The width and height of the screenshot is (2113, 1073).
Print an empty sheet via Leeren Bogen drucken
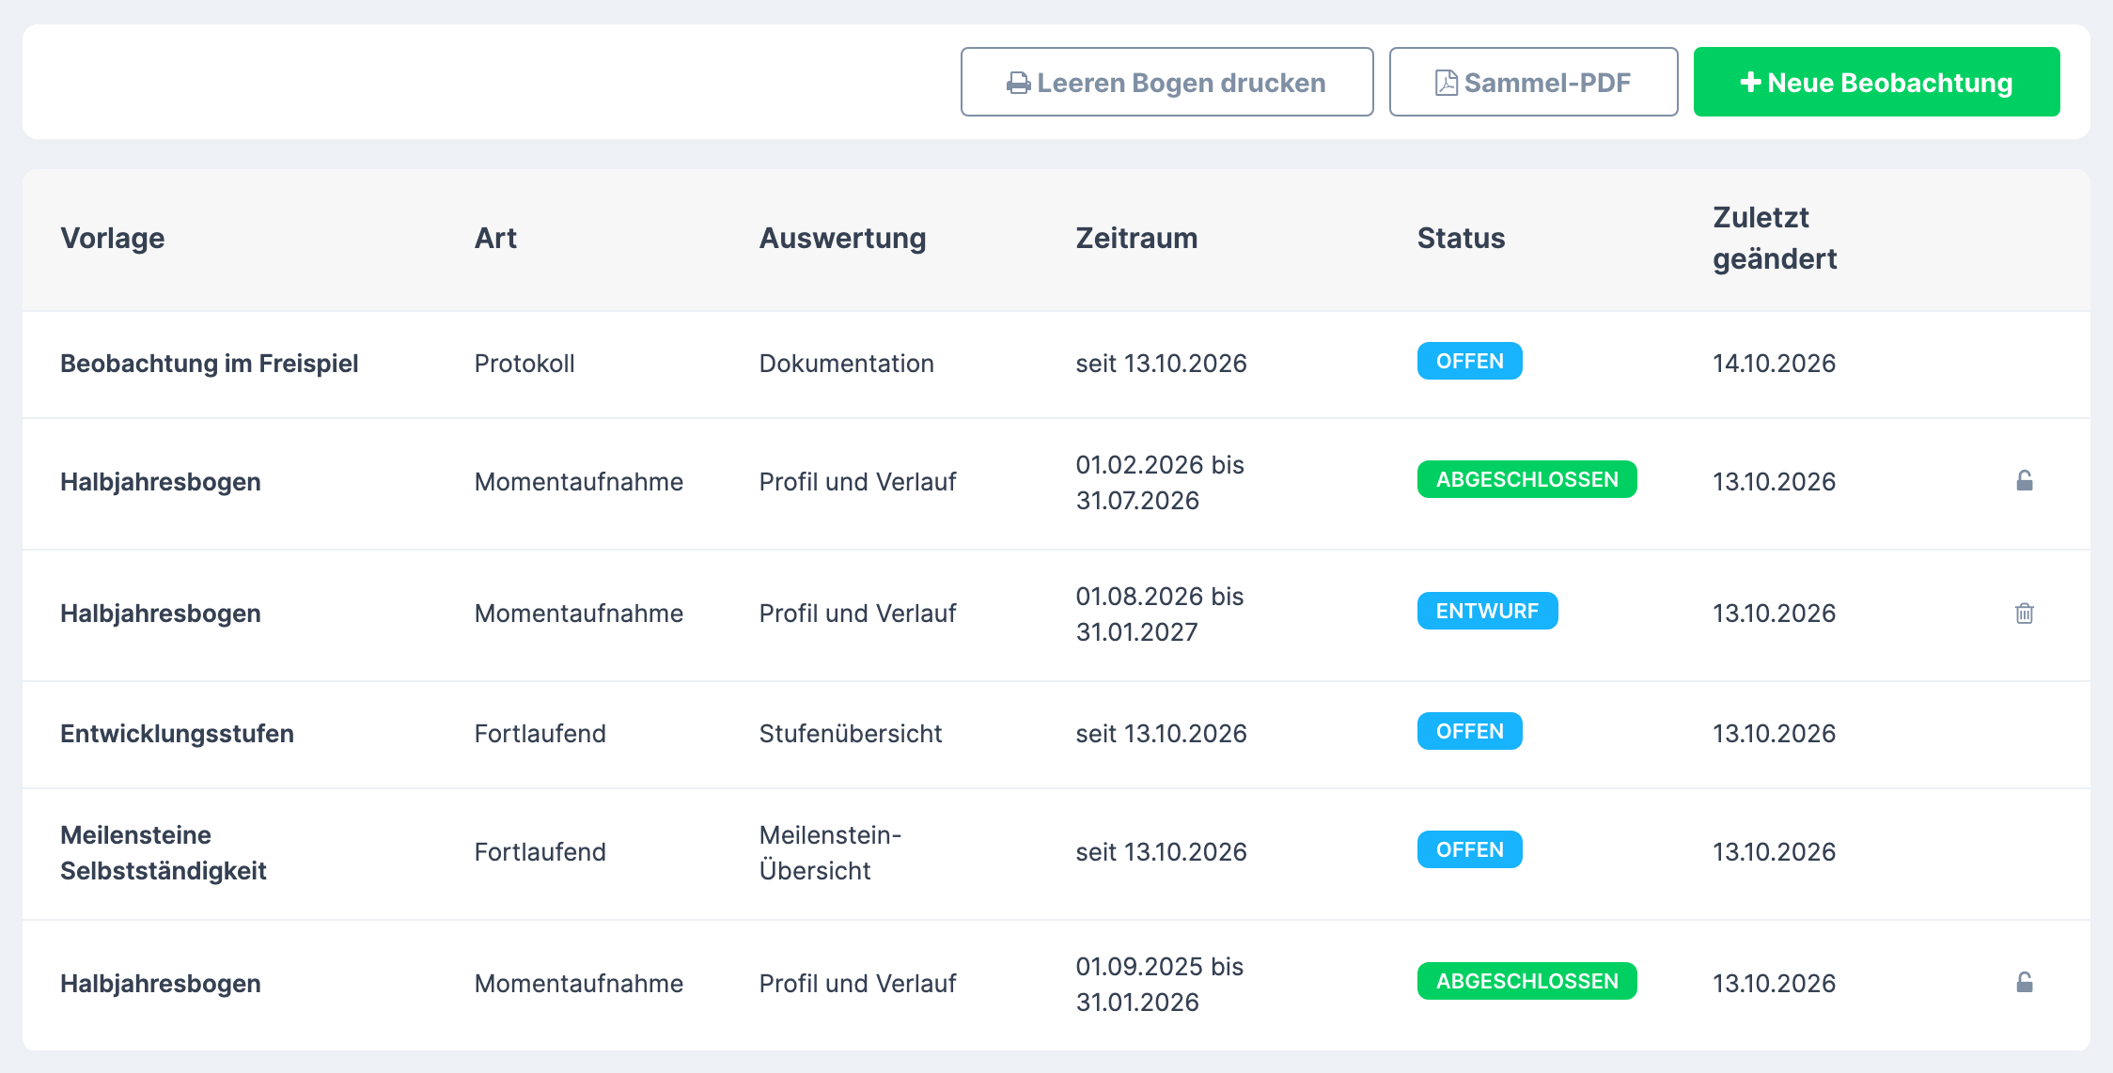point(1166,82)
